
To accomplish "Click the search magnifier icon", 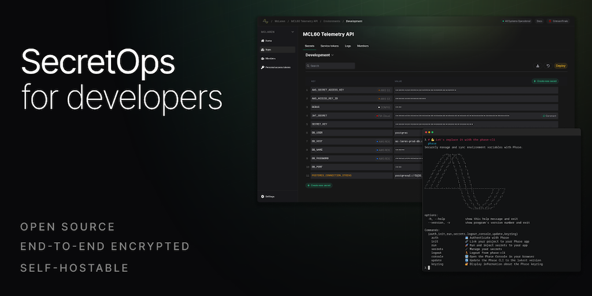I will coord(309,66).
